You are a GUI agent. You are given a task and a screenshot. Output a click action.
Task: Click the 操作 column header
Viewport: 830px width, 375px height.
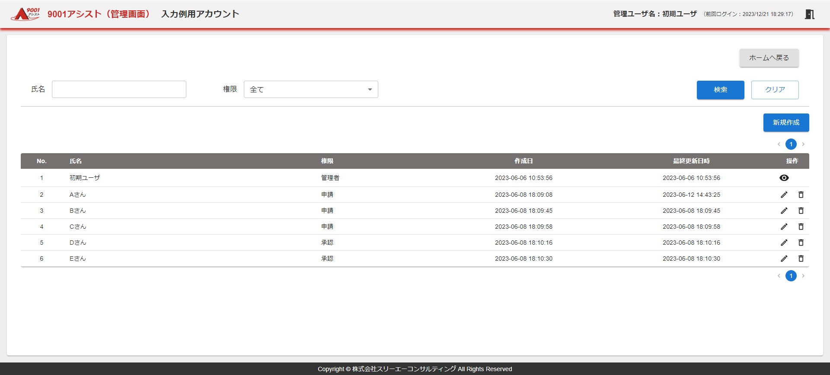792,161
